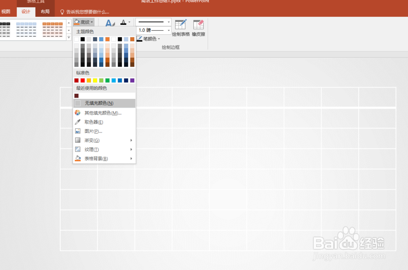
Task: Pick the dark red standard color swatch
Action: (x=77, y=80)
